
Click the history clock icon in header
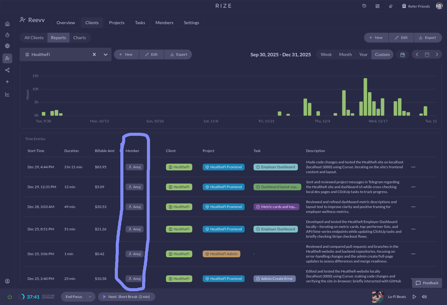(x=364, y=6)
